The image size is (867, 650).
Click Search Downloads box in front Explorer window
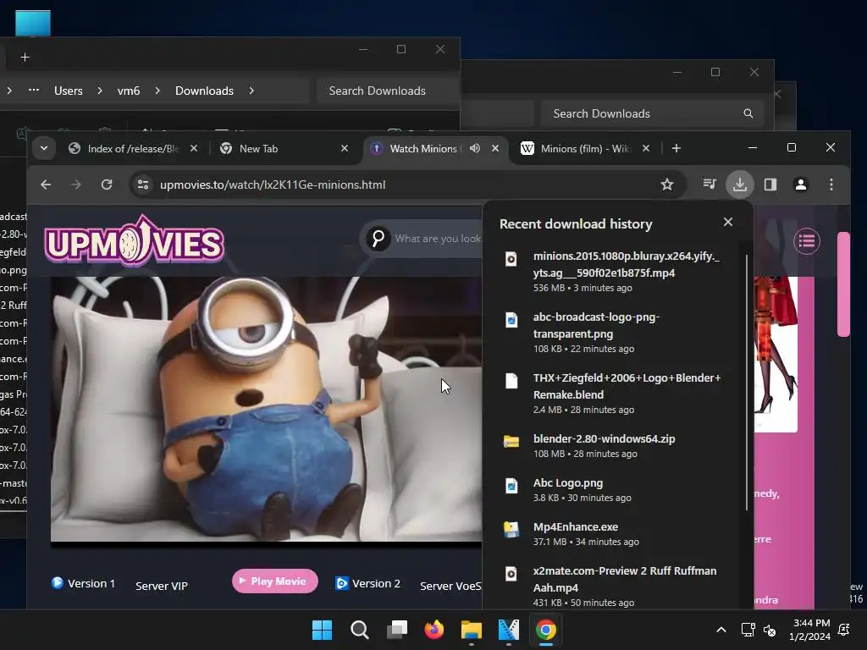(x=388, y=91)
